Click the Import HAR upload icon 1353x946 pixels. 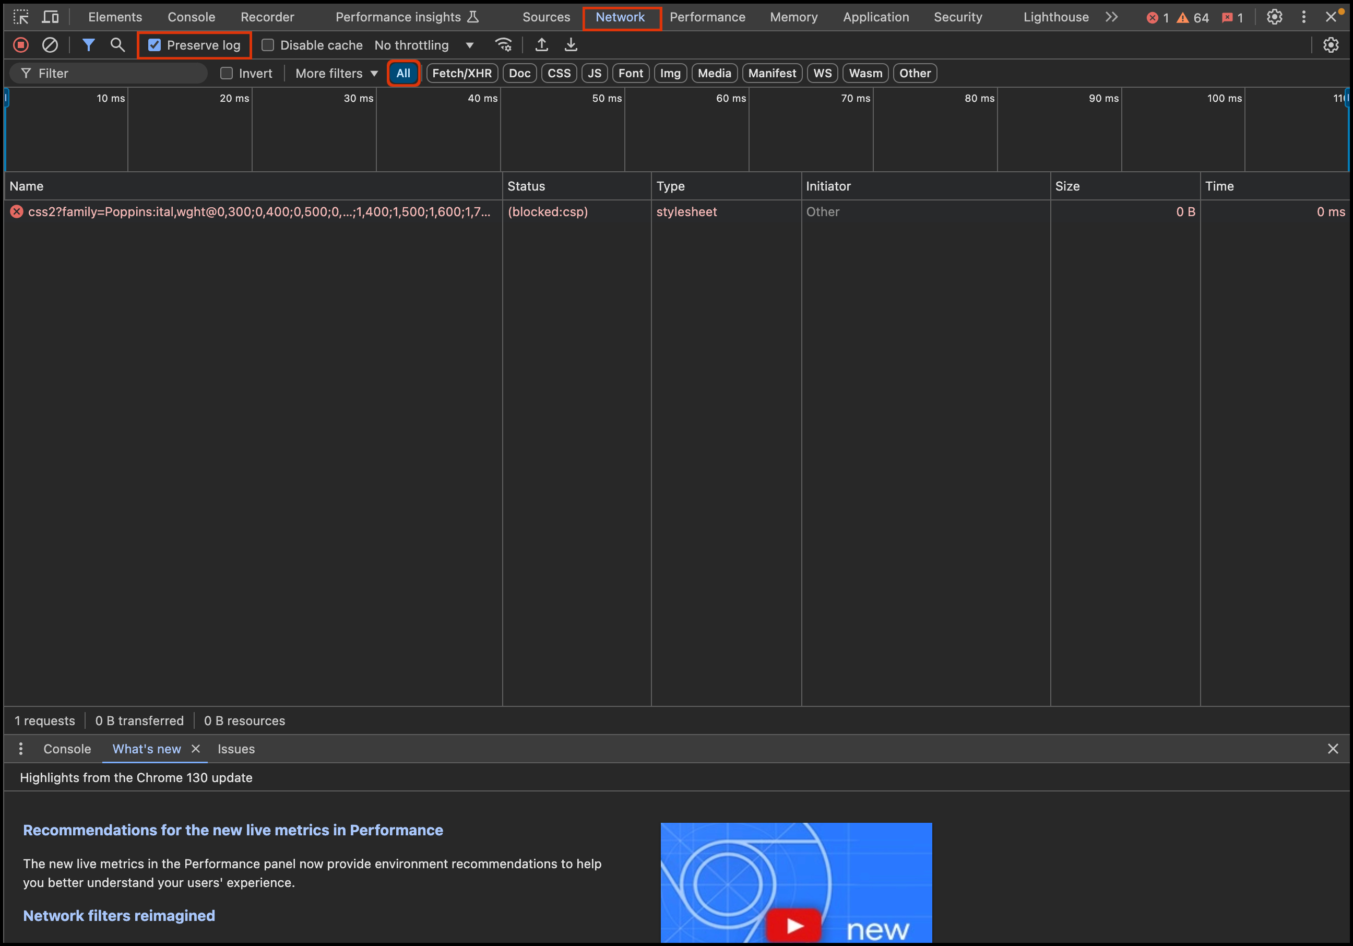[541, 45]
